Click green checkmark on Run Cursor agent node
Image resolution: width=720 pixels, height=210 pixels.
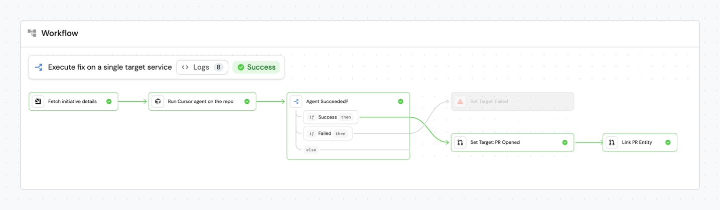(x=247, y=101)
